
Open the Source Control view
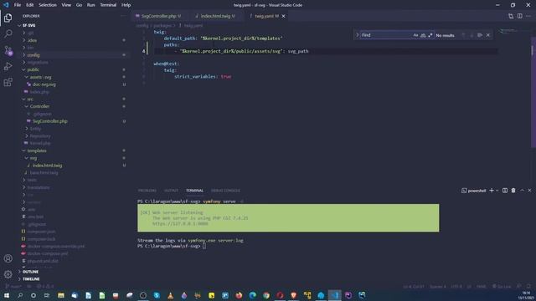[8, 50]
